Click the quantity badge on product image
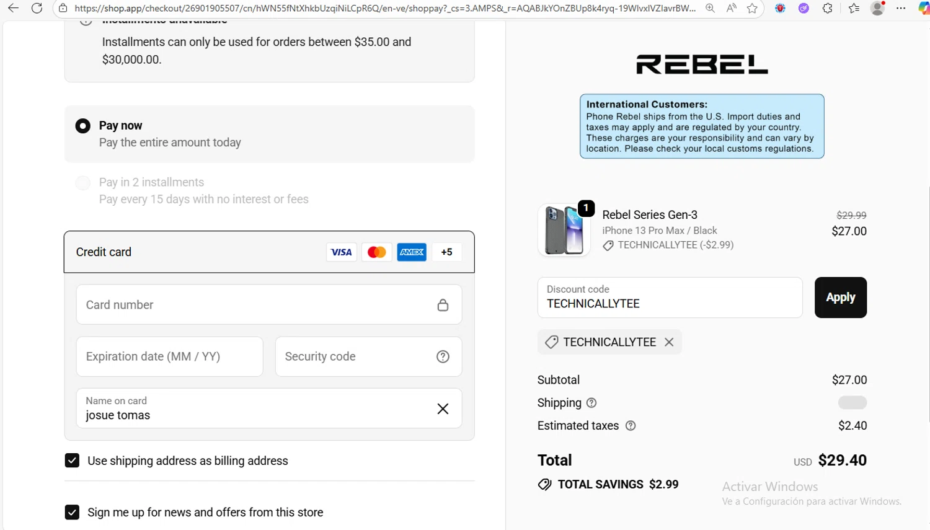Screen dimensions: 930x530 586,208
